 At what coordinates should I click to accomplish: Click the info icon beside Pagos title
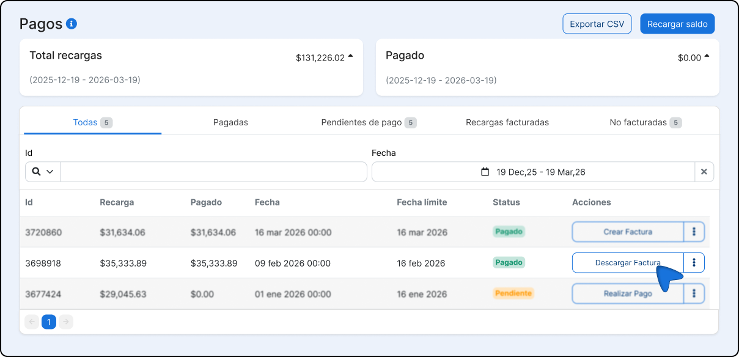[72, 24]
